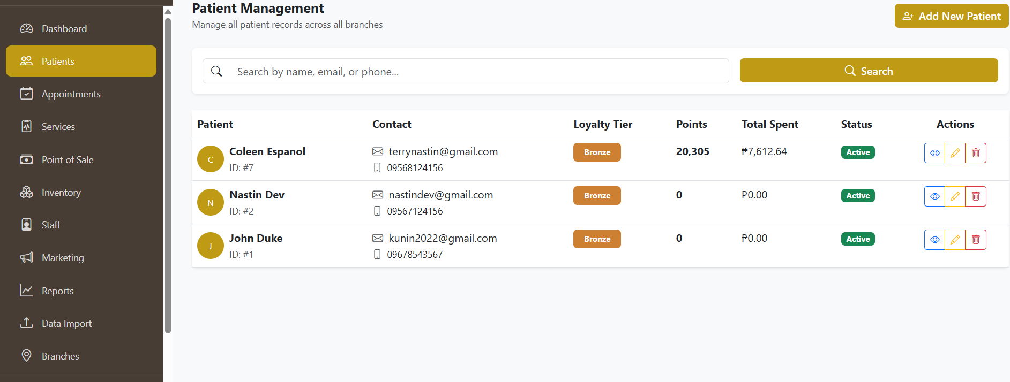View Coleen Espanol's record via eye icon
The width and height of the screenshot is (1010, 382).
pos(934,153)
